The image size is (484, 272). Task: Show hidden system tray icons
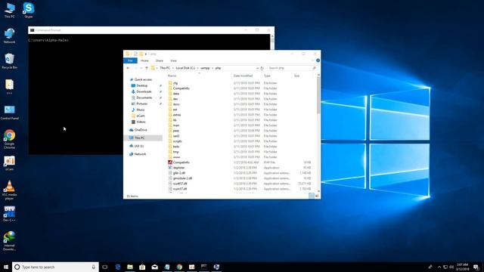[x=439, y=267]
